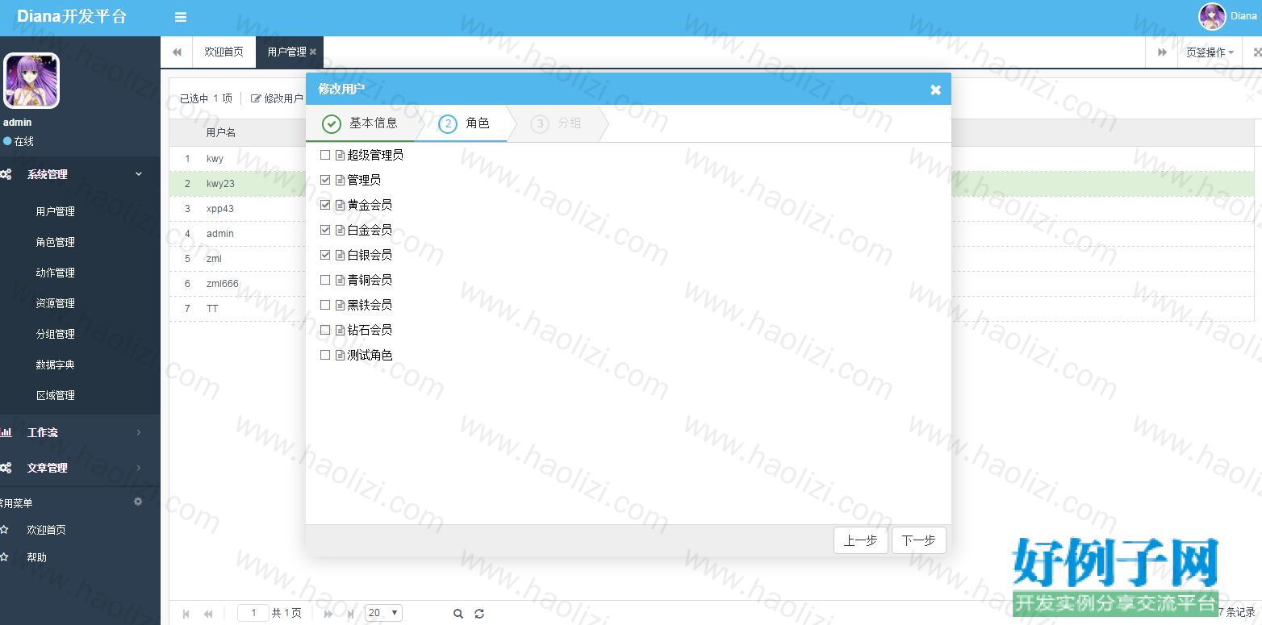The width and height of the screenshot is (1262, 625).
Task: Click admin profile picture in sidebar
Action: [x=31, y=81]
